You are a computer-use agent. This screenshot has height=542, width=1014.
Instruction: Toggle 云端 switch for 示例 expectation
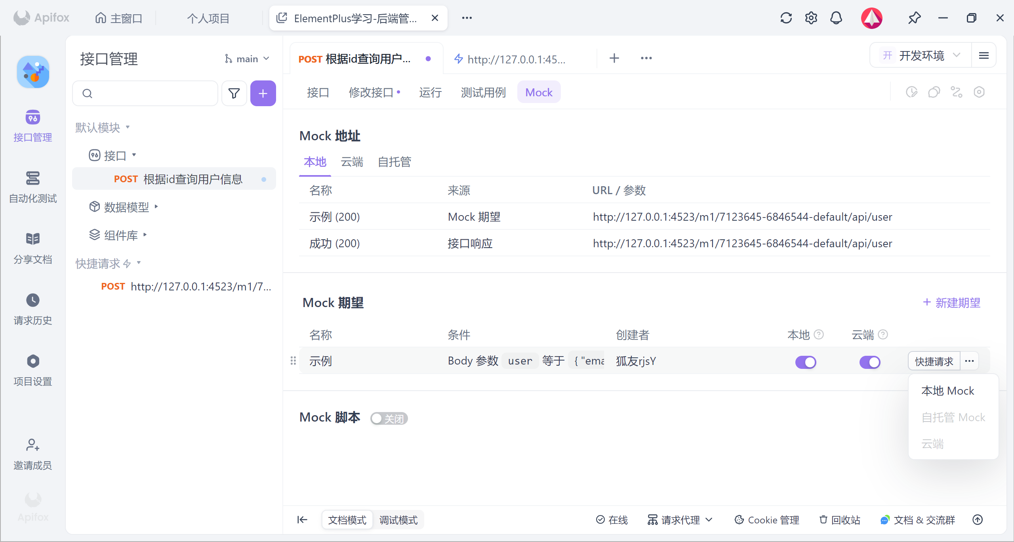pos(869,362)
